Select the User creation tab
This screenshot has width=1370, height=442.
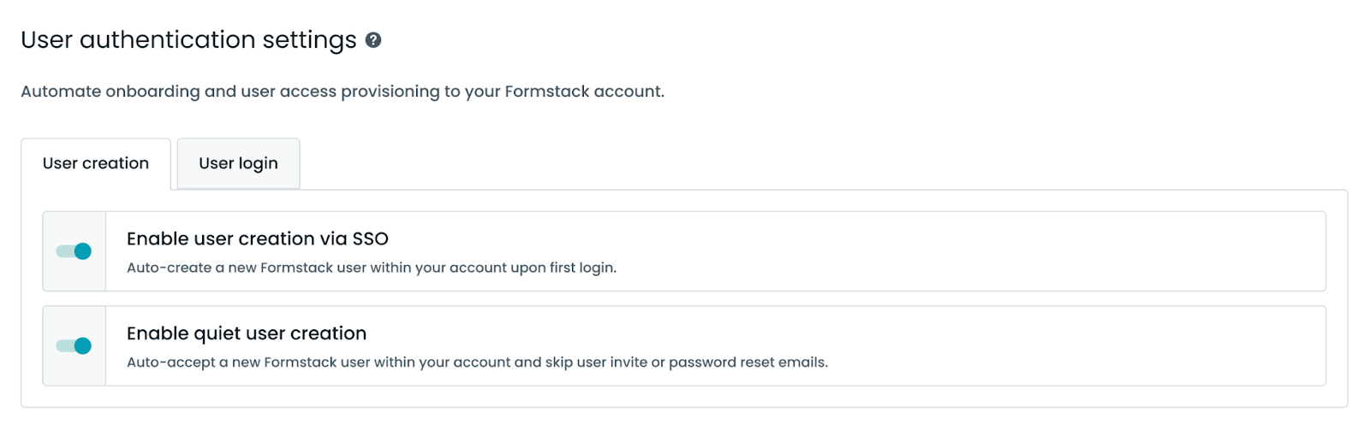[96, 163]
